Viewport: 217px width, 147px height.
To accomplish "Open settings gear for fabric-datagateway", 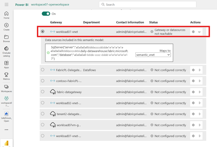I will (193, 92).
